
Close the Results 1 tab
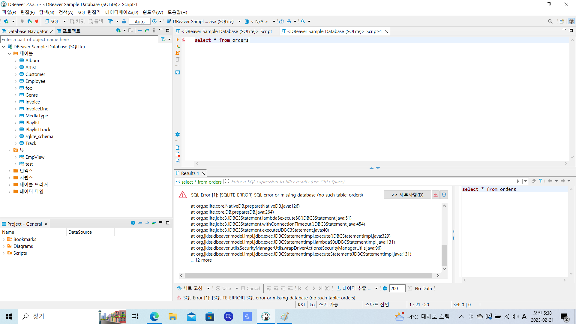203,173
